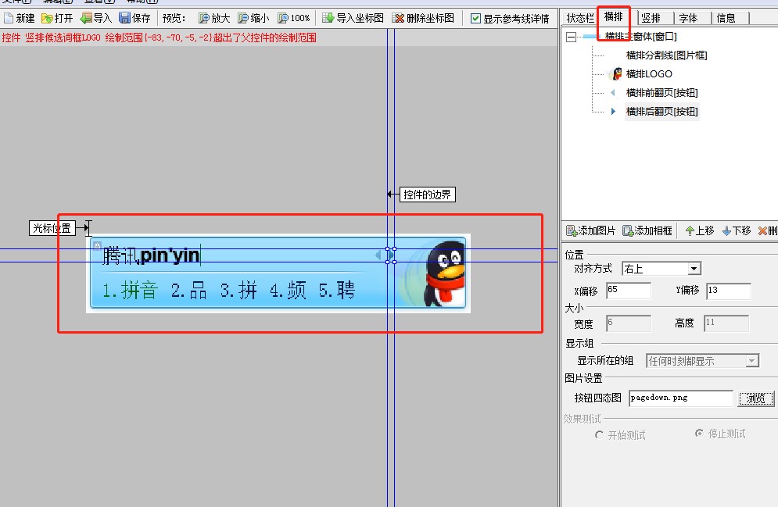Select 横排后翻页[按钮] tree item

662,112
